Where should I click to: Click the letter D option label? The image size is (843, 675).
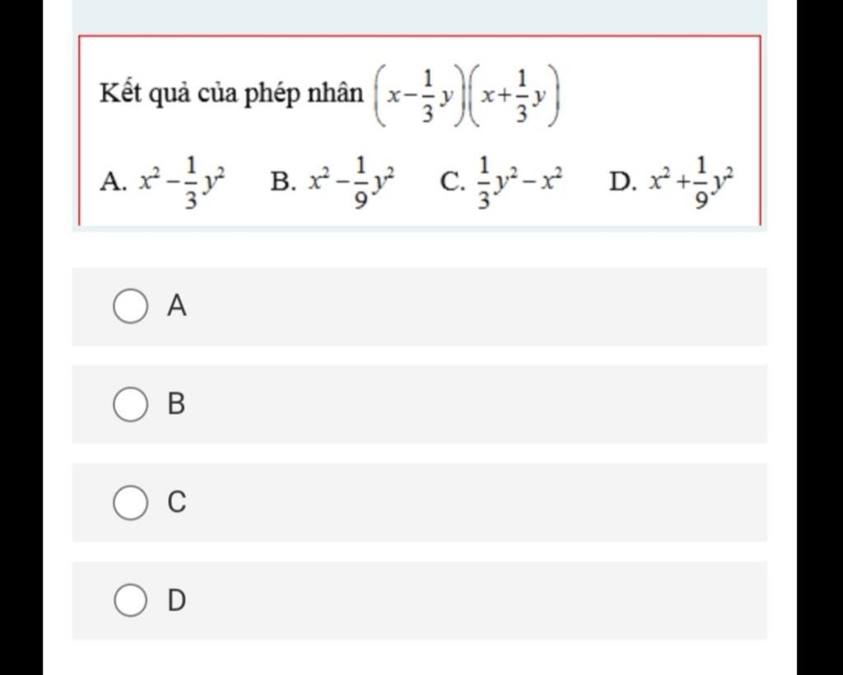pos(177,600)
